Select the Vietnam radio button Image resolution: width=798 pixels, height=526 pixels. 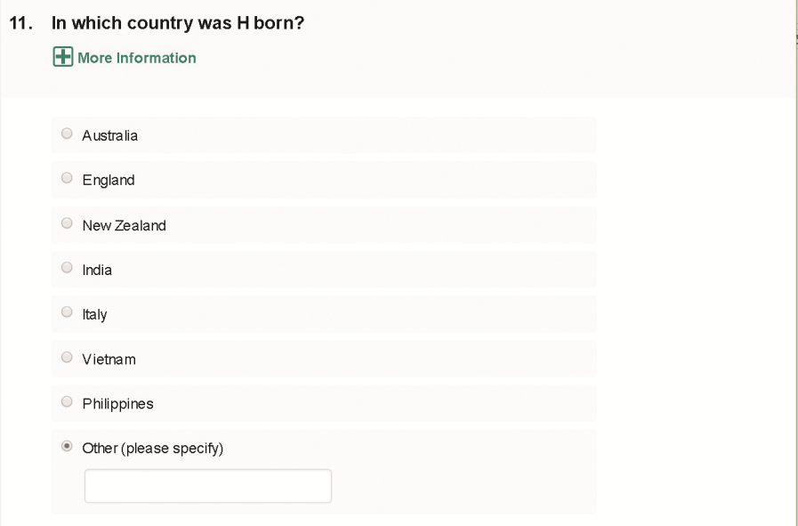point(67,358)
